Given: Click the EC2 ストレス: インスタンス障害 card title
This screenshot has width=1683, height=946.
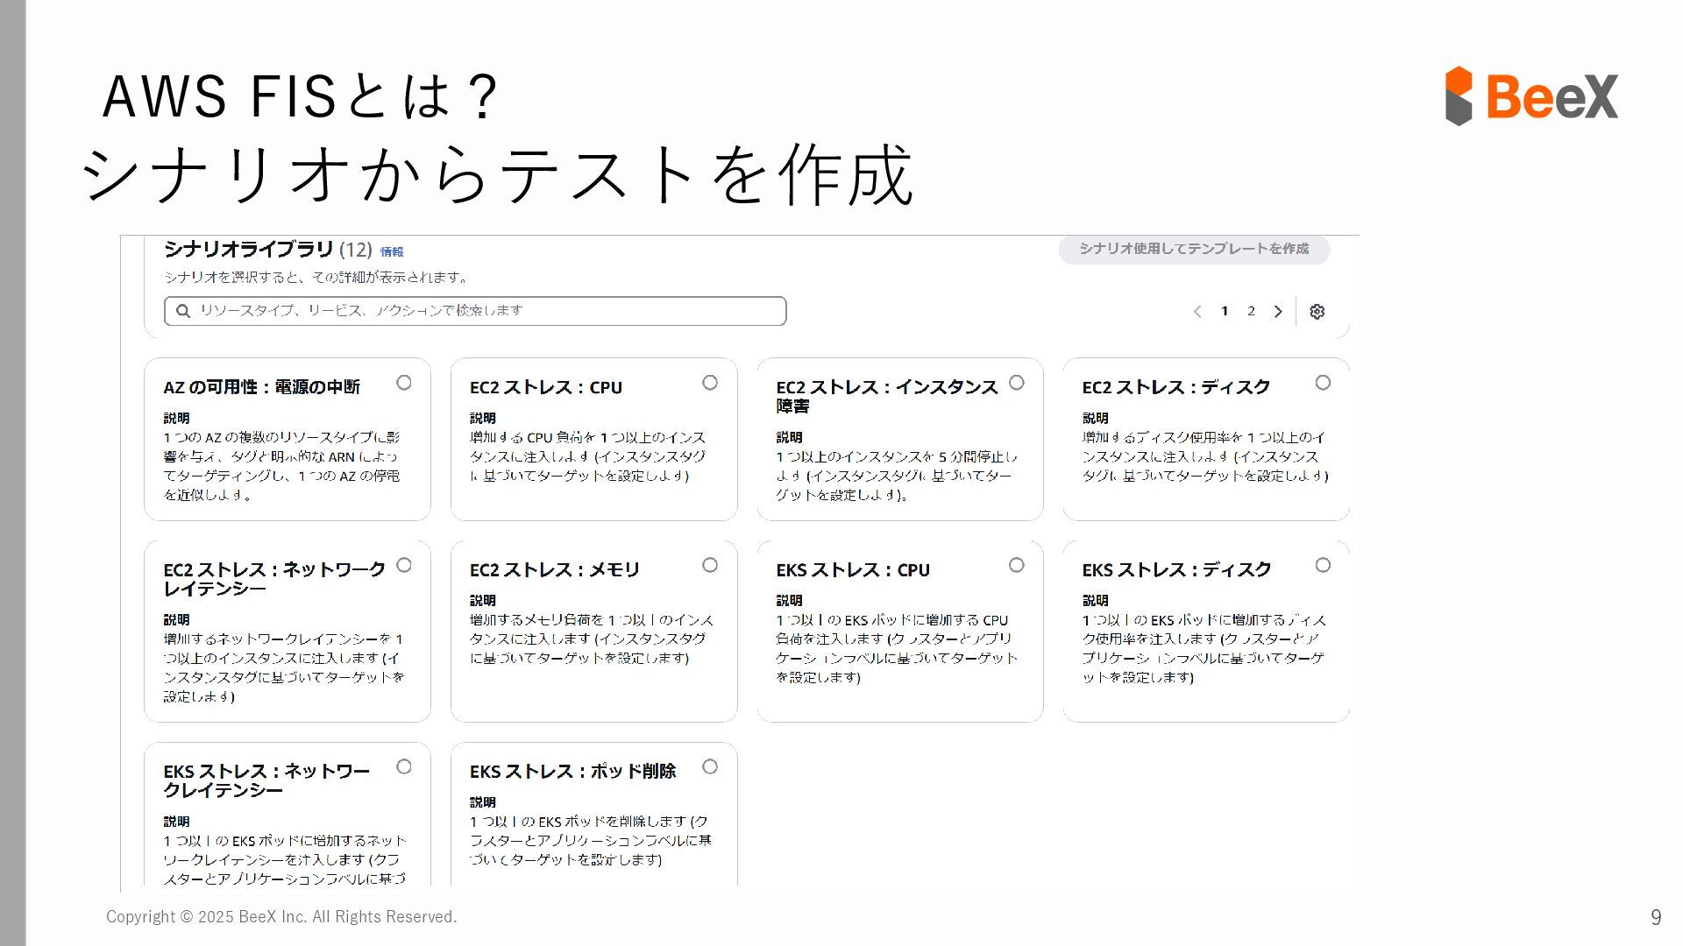Looking at the screenshot, I should [887, 397].
